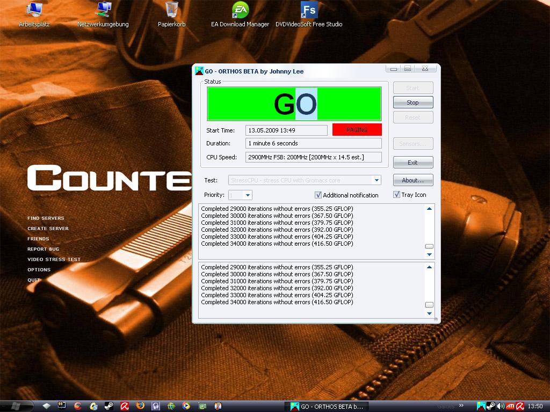Click the Duration field
Screen dimensions: 550x412
314,143
